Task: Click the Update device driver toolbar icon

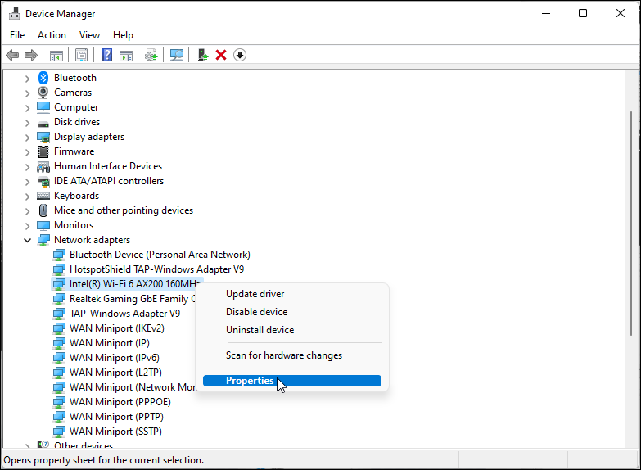Action: pyautogui.click(x=151, y=55)
